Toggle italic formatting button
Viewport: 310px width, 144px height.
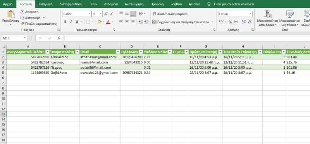71,22
